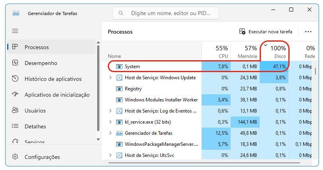The width and height of the screenshot is (323, 170).
Task: Click the search field for name, editor or PID
Action: tap(166, 13)
